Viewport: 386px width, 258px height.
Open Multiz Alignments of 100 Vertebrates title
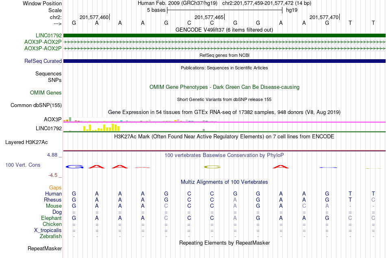tap(224, 182)
